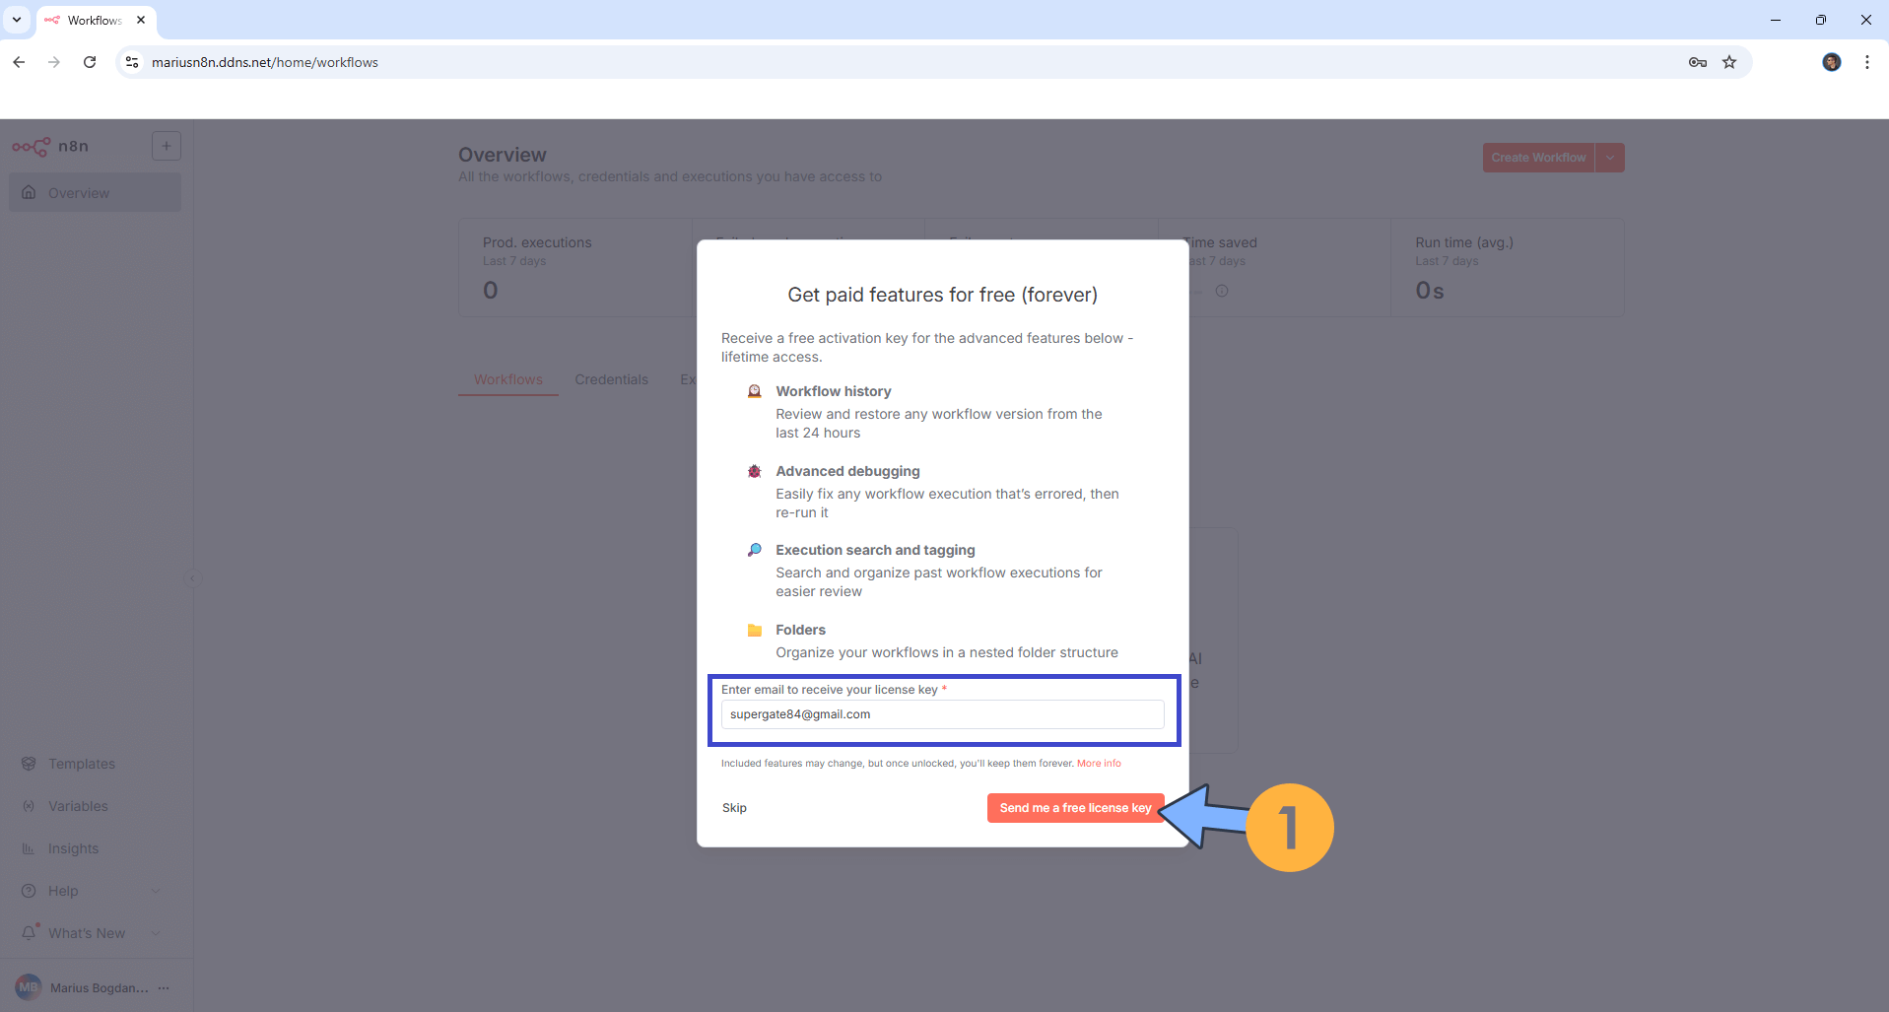1889x1012 pixels.
Task: Click the Workflow history icon
Action: [755, 391]
